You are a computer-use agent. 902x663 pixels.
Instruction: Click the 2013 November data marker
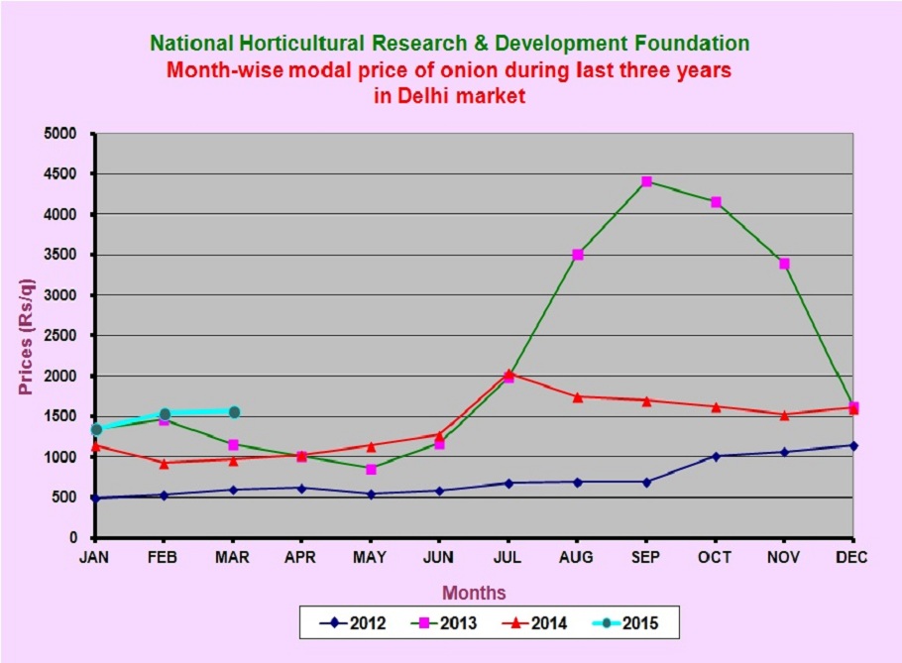point(784,264)
